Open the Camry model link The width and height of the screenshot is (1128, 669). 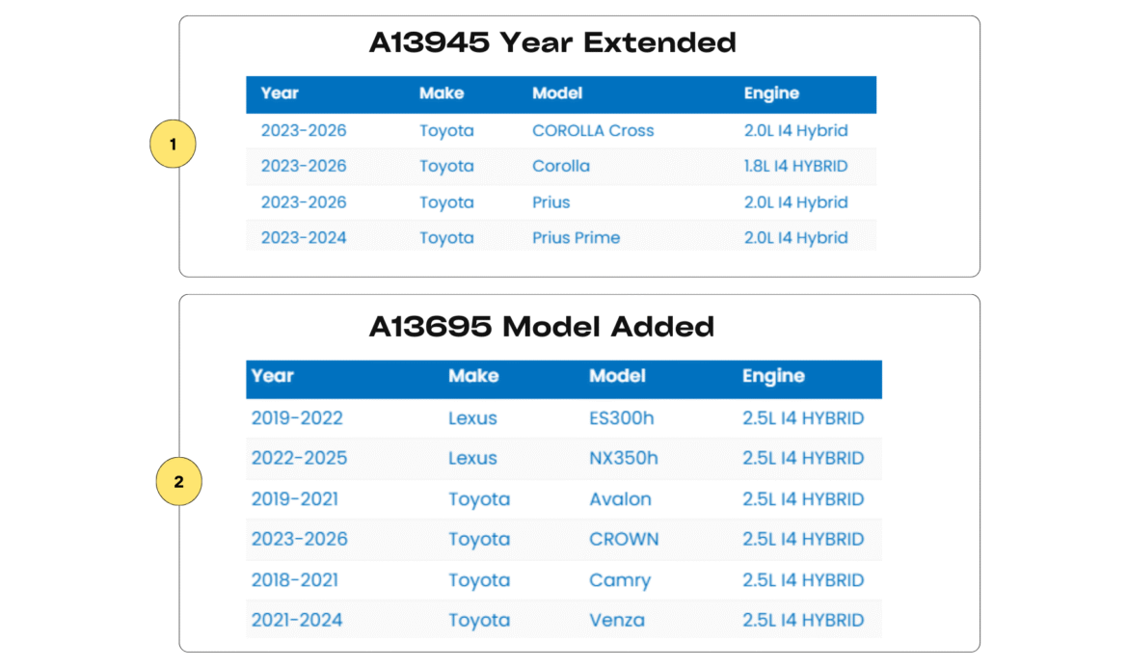[619, 580]
